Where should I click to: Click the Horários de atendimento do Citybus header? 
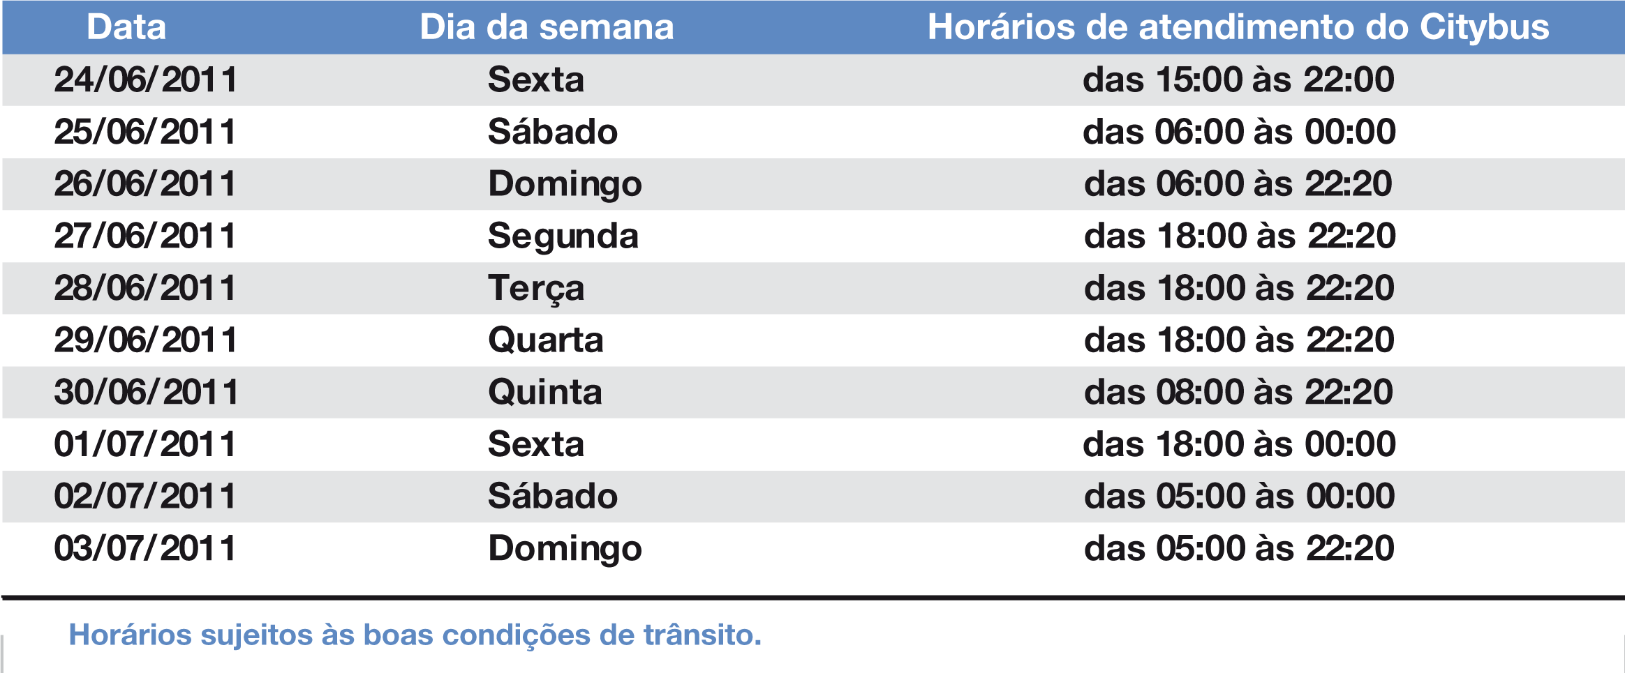pyautogui.click(x=1238, y=27)
